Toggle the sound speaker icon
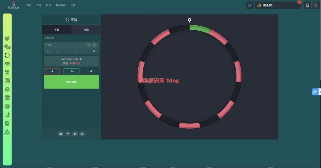Viewport: 321px width, 168px height. point(82,134)
